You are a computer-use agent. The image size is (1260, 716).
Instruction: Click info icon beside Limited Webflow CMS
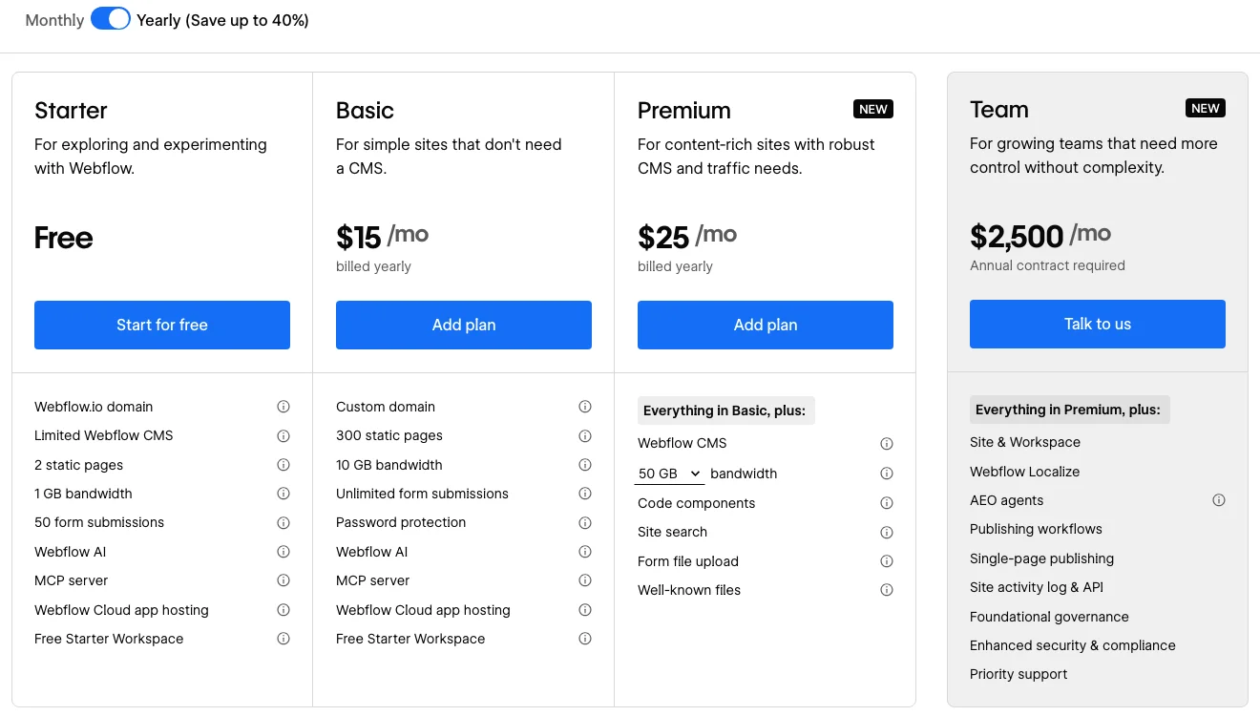pyautogui.click(x=283, y=436)
